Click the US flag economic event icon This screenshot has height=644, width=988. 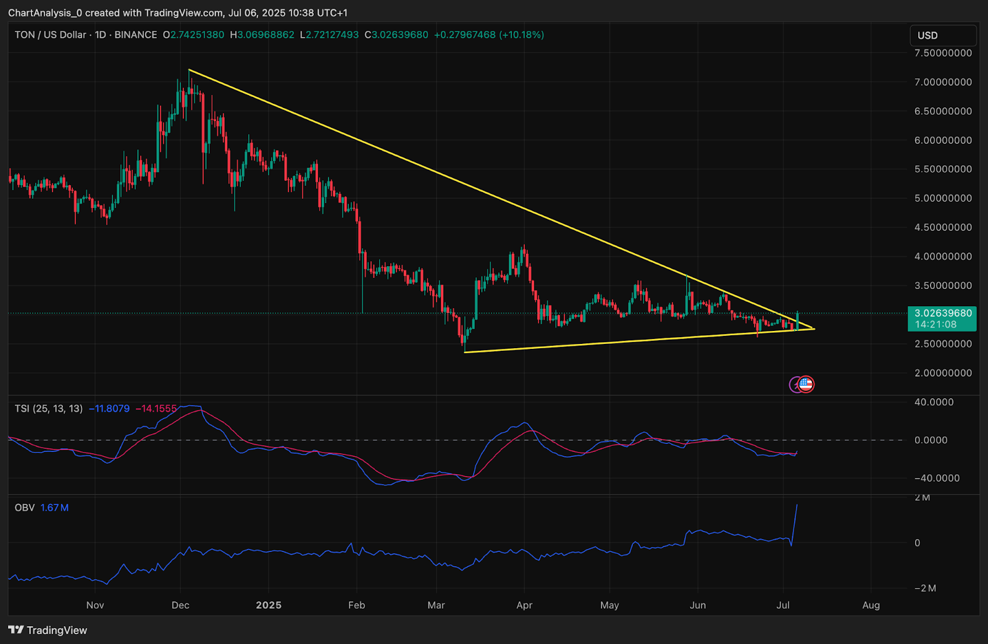pos(806,384)
